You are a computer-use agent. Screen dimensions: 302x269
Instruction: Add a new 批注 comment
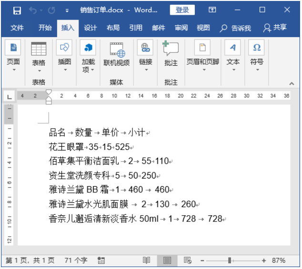[171, 53]
